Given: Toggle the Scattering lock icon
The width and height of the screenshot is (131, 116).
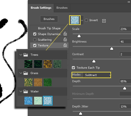Looking at the screenshot, I should click(x=65, y=39).
